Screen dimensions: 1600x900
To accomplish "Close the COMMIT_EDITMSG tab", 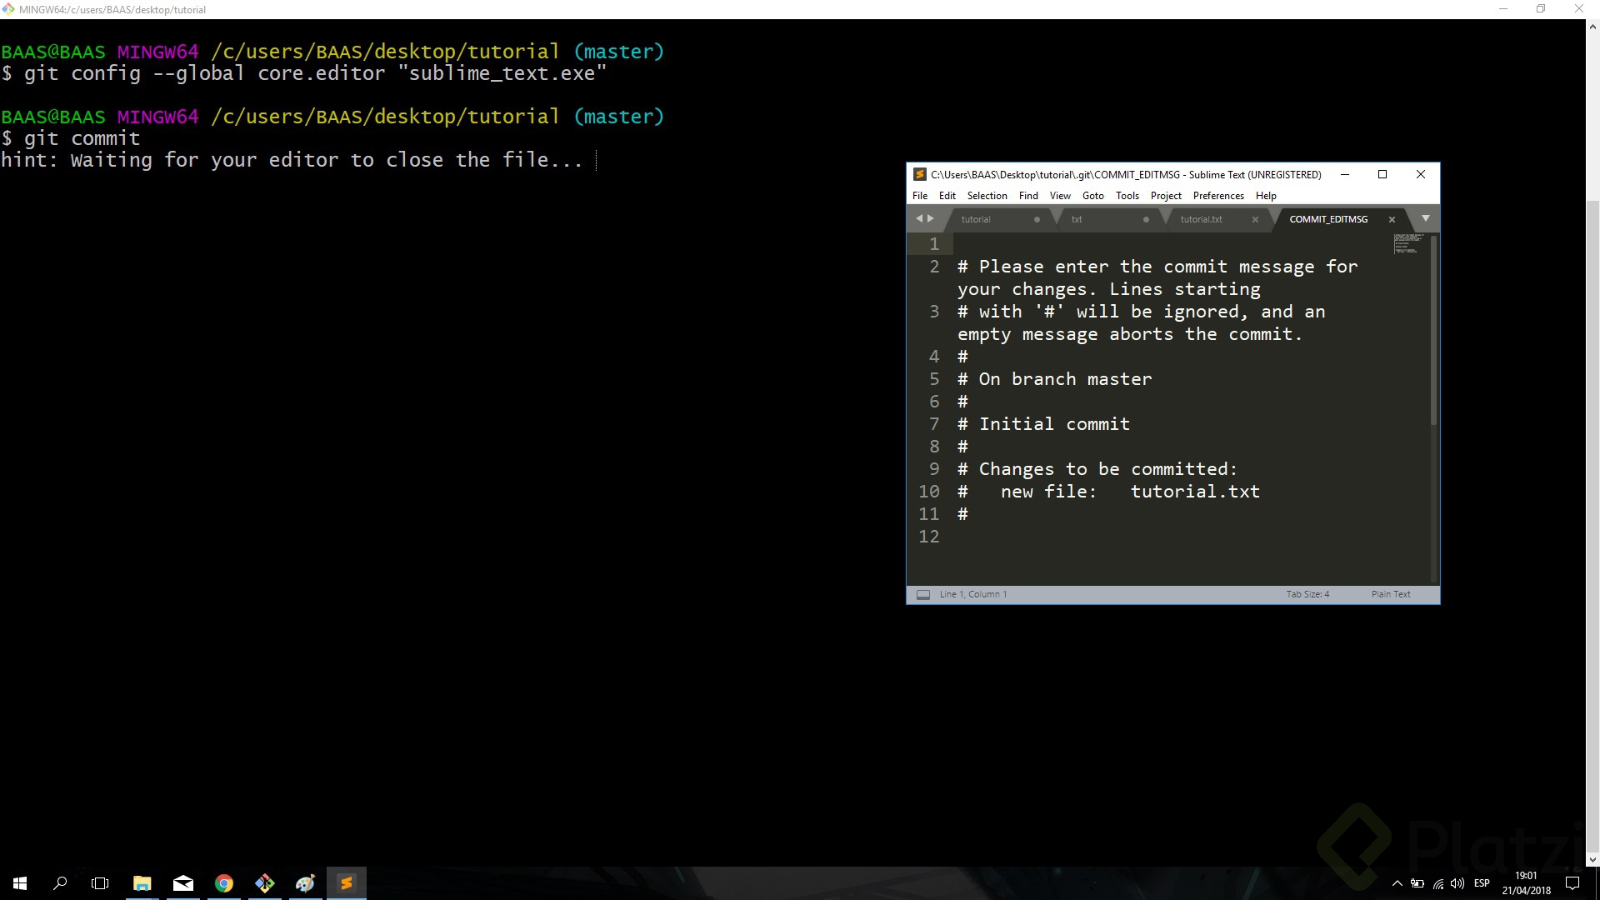I will [1392, 220].
